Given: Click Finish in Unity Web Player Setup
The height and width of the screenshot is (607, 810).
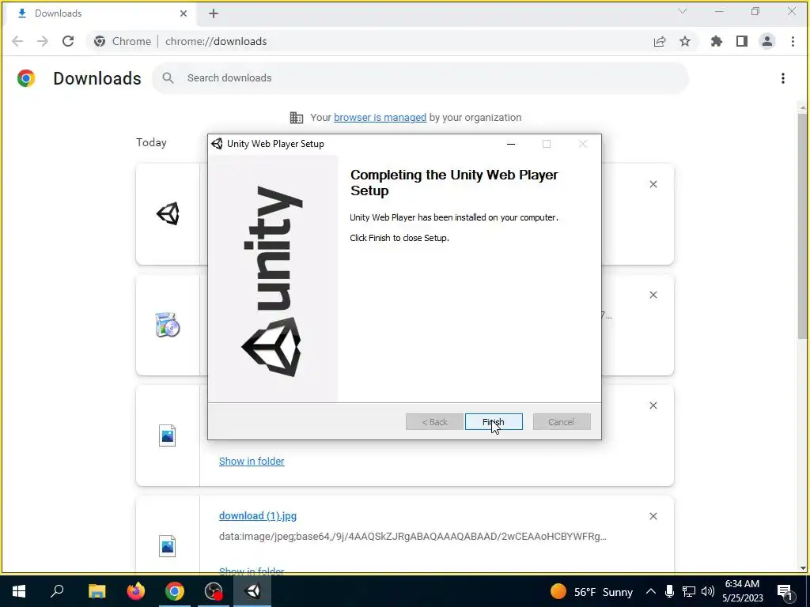Looking at the screenshot, I should [x=494, y=422].
